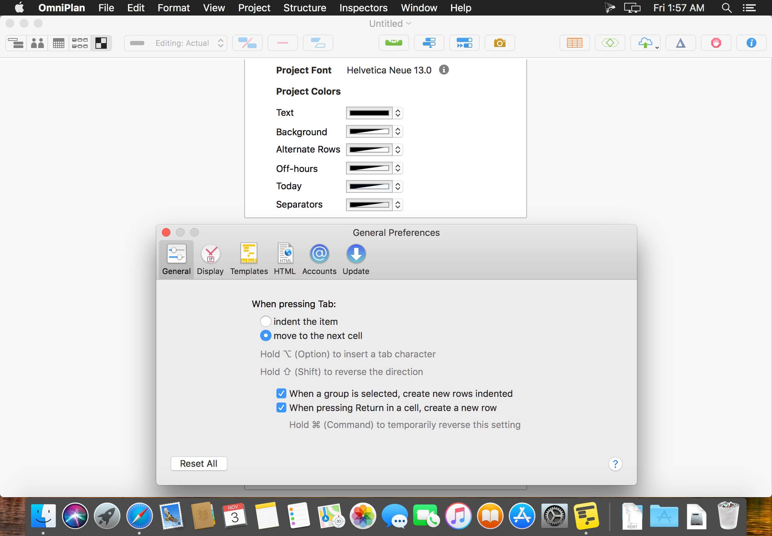Open Calendar view in toolbar

coord(58,43)
